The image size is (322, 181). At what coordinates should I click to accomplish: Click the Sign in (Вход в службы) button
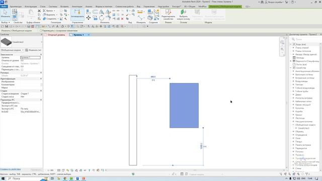274,2
